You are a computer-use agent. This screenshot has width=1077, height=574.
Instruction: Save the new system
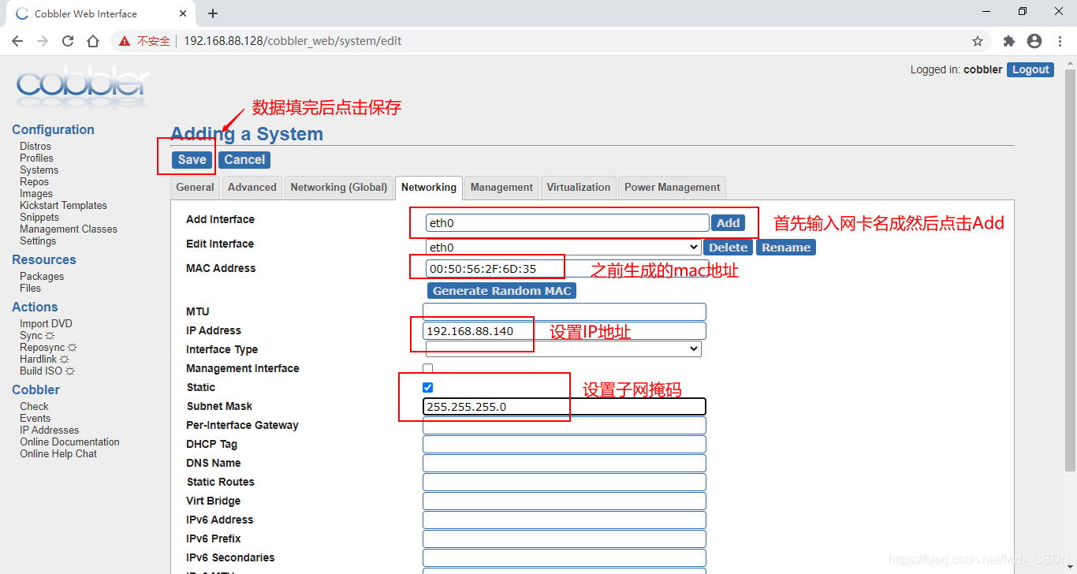pyautogui.click(x=192, y=159)
